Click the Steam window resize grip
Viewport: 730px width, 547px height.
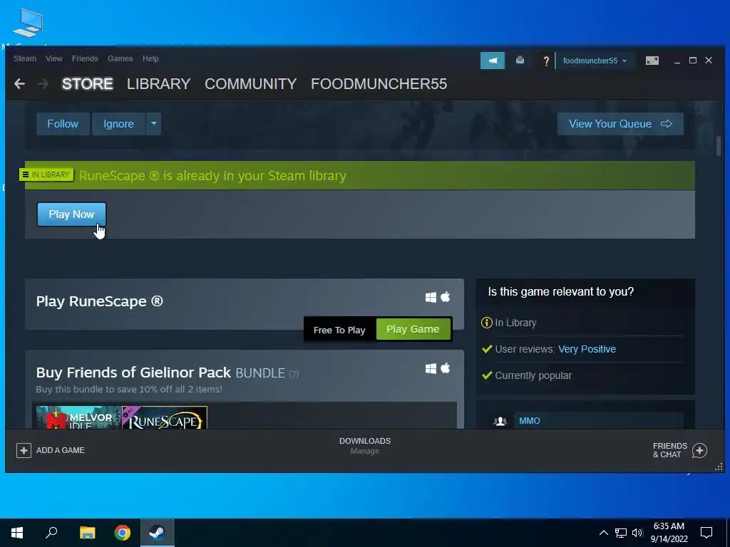pos(719,467)
